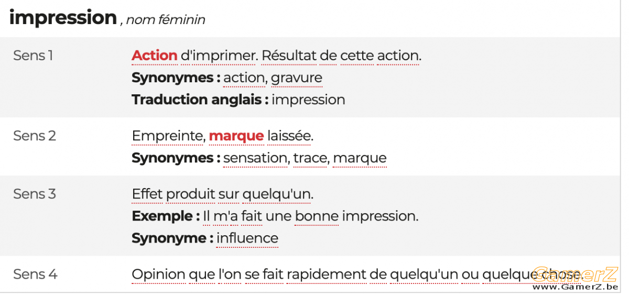Viewport: 629px width, 295px height.
Task: Click the 'Traduction anglais' impression text
Action: [308, 100]
